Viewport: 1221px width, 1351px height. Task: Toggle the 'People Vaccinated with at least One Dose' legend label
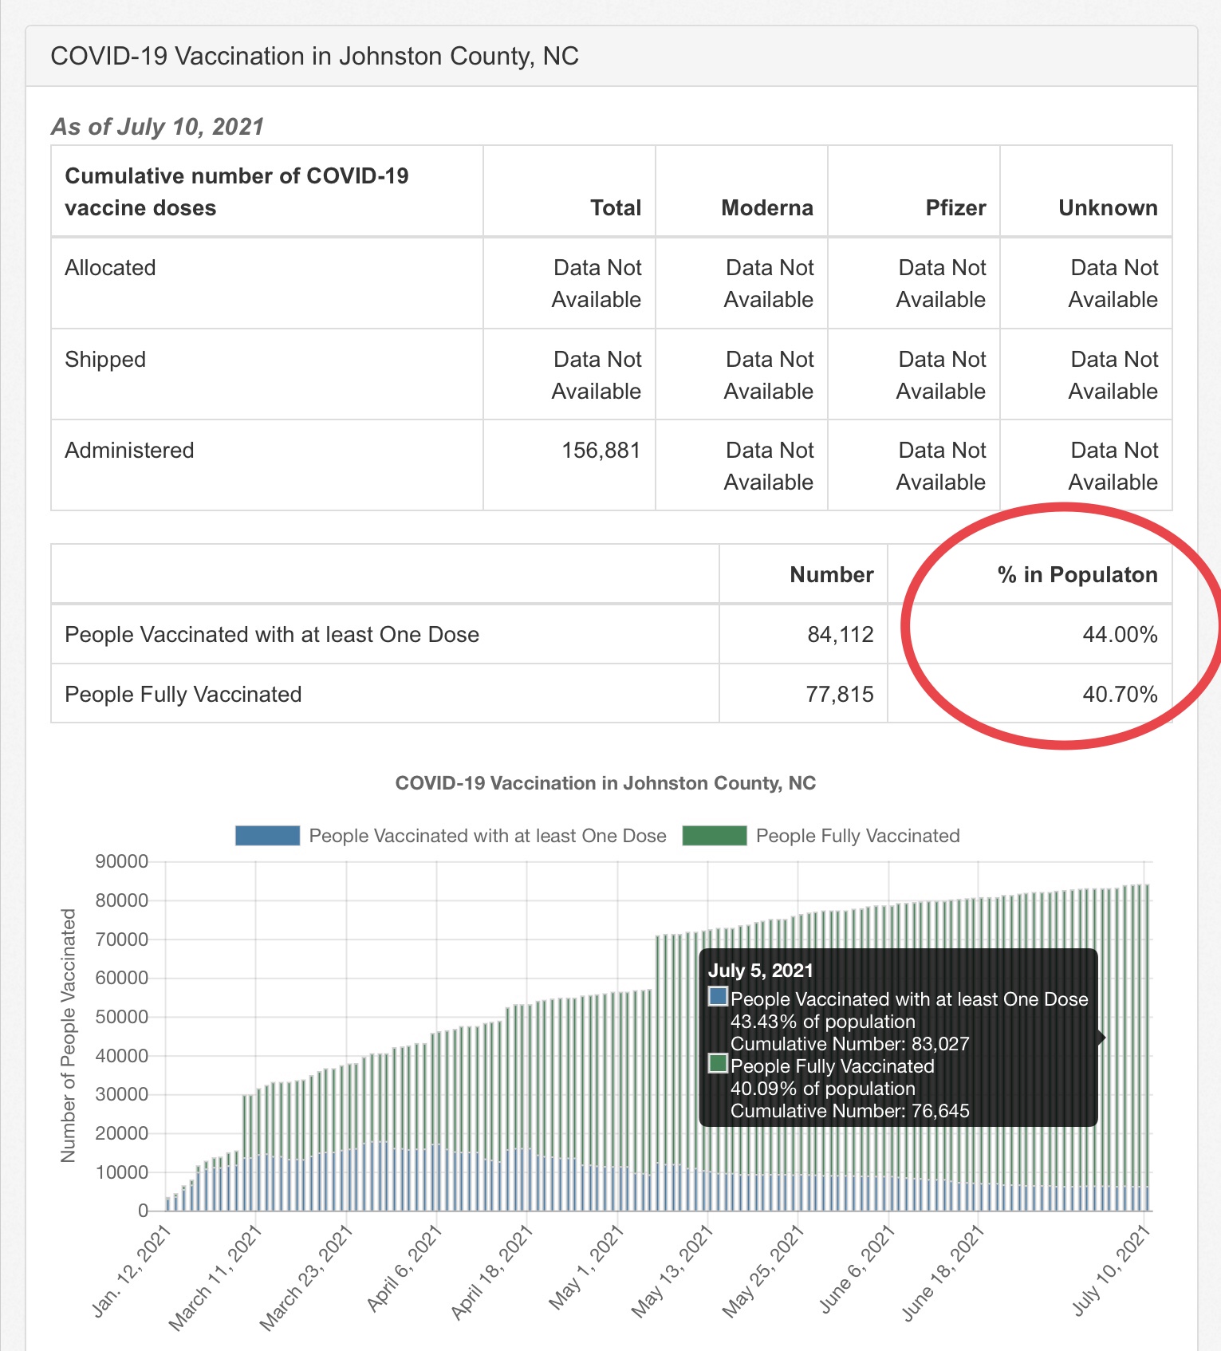click(487, 836)
